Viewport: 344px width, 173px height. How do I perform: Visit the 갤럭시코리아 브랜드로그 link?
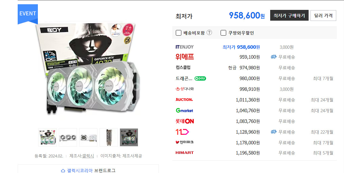pyautogui.click(x=88, y=170)
